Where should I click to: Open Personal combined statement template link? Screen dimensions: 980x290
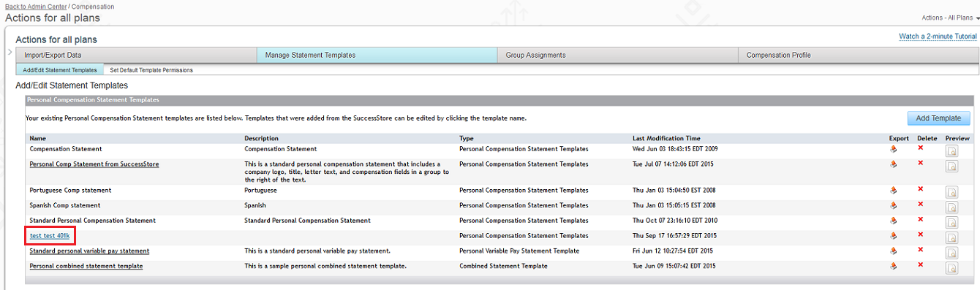pos(86,266)
